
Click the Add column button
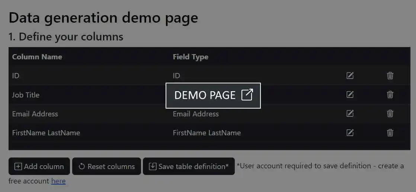[x=39, y=166]
